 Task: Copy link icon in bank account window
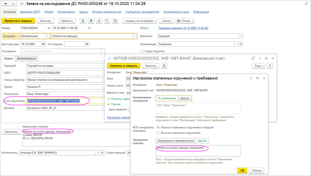point(253,58)
